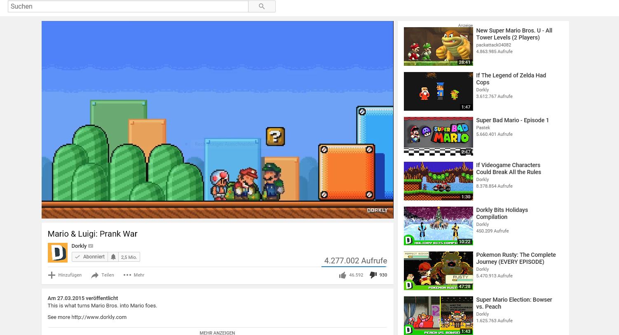Dislike the video with thumbs down
This screenshot has height=335, width=619.
(373, 275)
